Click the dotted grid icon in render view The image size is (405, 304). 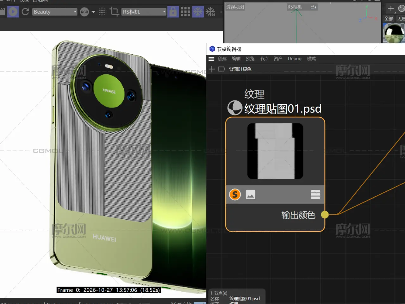[102, 12]
